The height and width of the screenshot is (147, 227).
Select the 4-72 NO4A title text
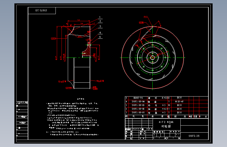[x=166, y=122]
